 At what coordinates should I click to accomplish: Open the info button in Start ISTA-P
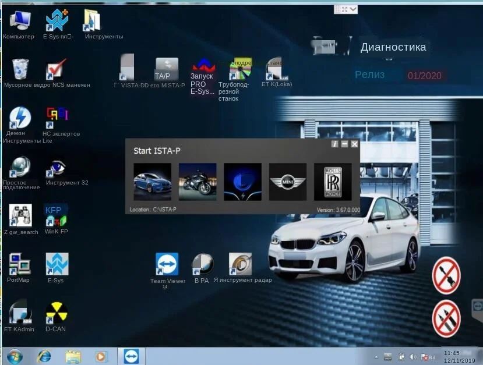click(334, 144)
